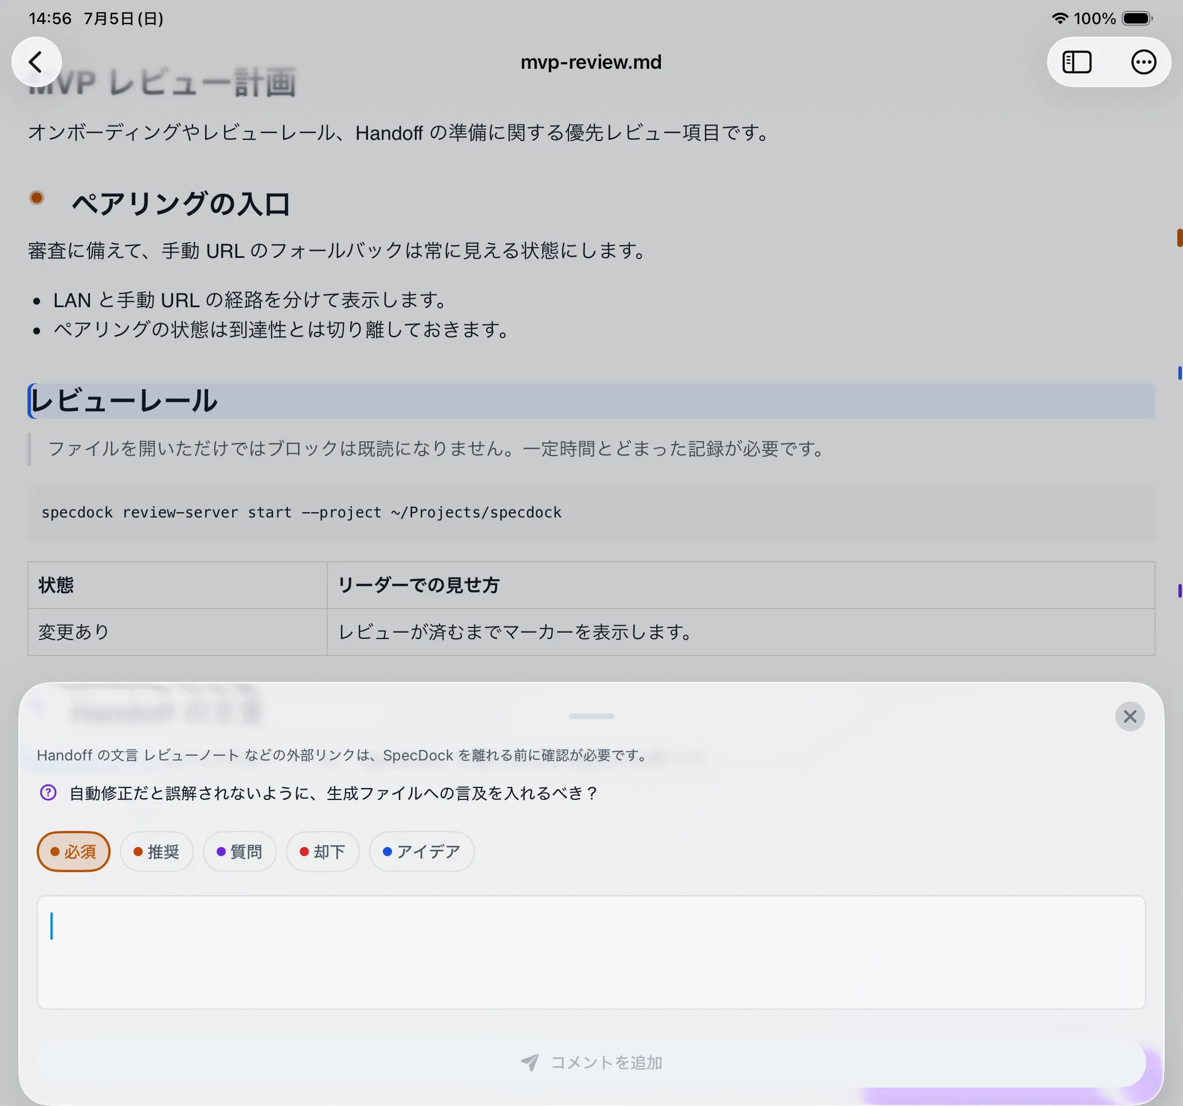Tap the orange marker beside ペアリングの入口
Screen dimensions: 1183x1106
pos(37,198)
